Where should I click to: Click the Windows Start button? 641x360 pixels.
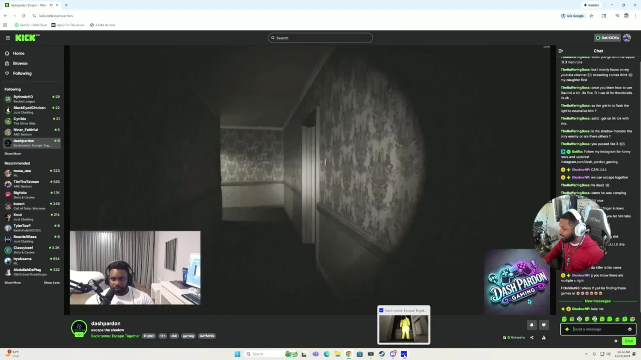(237, 354)
